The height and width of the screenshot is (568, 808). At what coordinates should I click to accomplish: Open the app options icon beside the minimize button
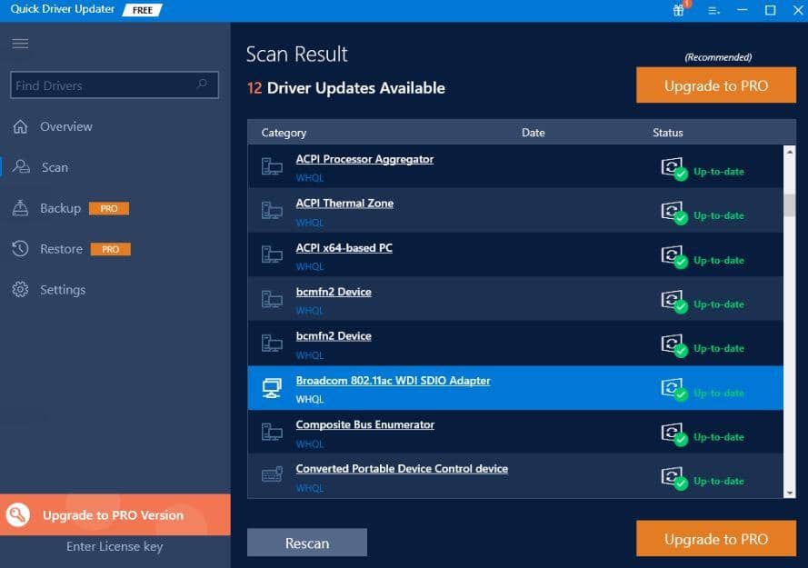click(714, 9)
